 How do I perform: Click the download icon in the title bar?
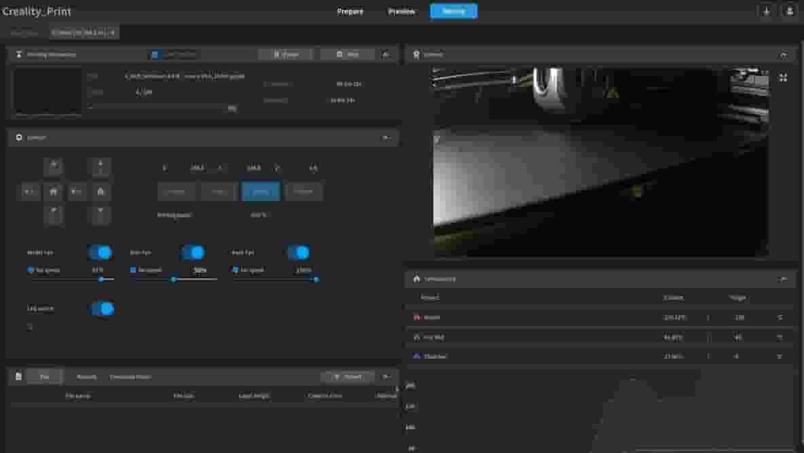point(766,11)
